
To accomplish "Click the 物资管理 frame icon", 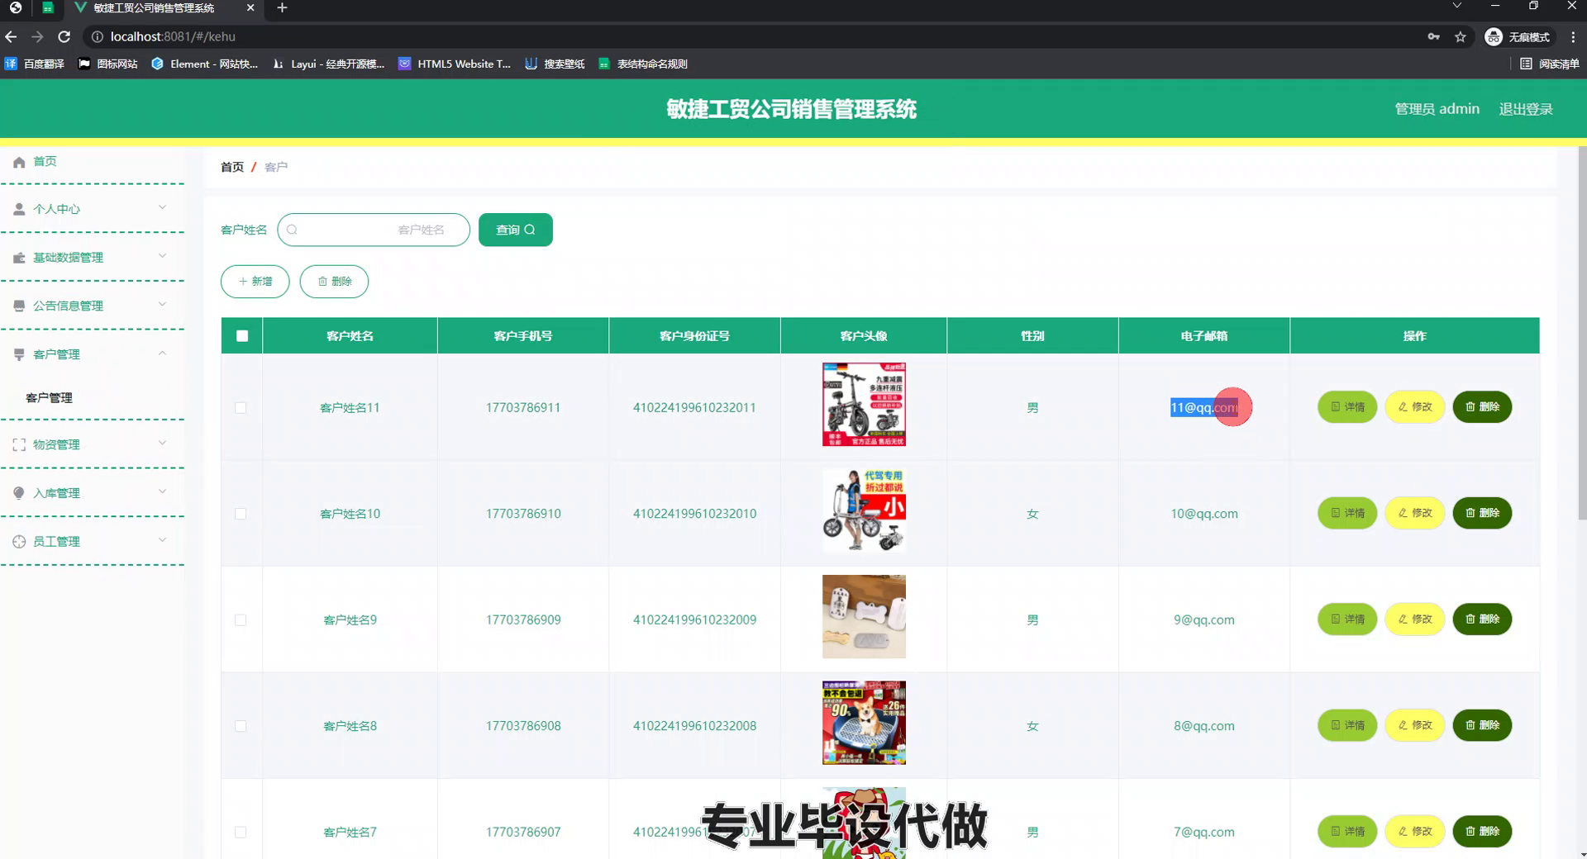I will [x=19, y=444].
